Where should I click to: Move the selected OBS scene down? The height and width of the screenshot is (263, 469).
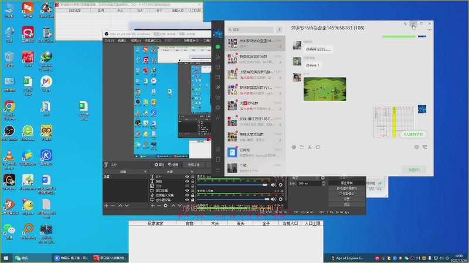pos(127,206)
